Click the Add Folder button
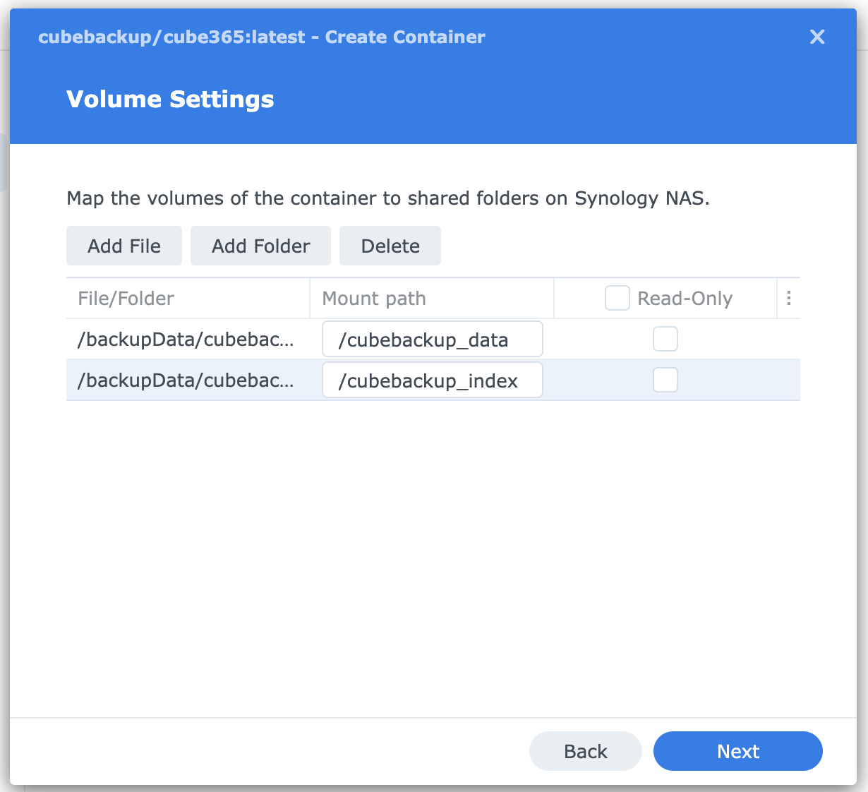Screen dimensions: 868x792 260,246
